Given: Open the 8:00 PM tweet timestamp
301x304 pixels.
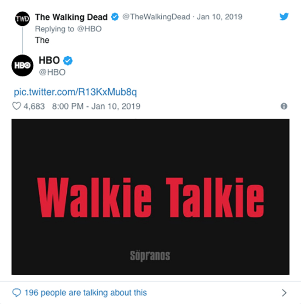Looking at the screenshot, I should click(96, 106).
